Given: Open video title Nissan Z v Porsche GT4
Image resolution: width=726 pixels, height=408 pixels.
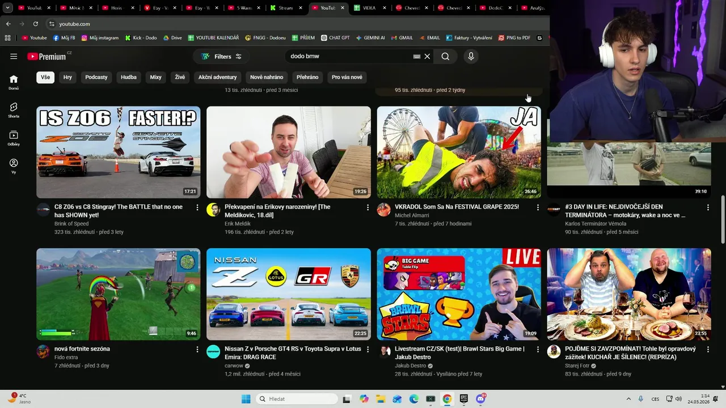Looking at the screenshot, I should (x=293, y=353).
